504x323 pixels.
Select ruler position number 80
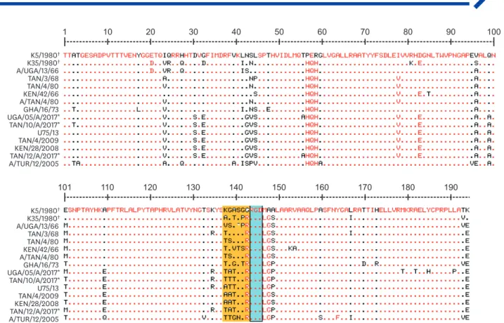click(x=408, y=32)
